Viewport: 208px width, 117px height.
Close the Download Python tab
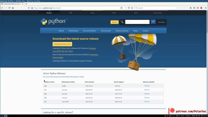[x=23, y=4]
